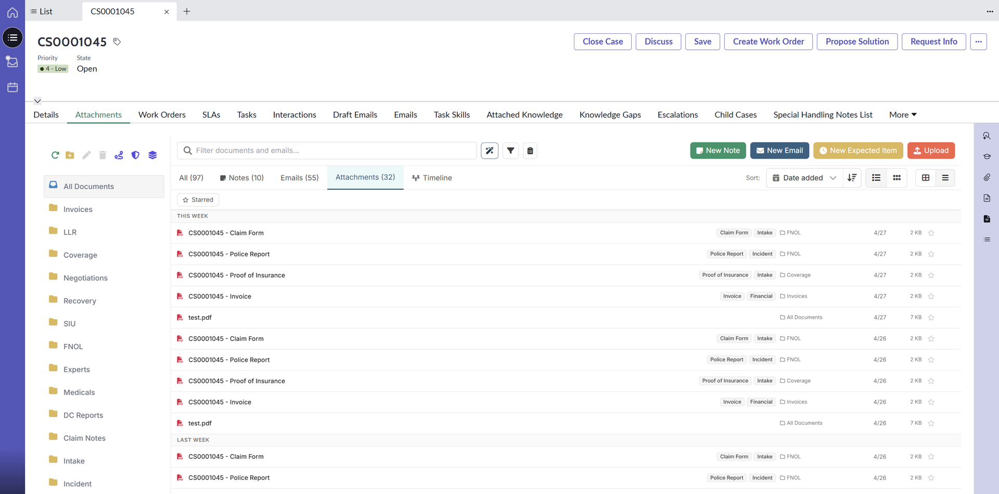Select the All Documents folder
999x494 pixels.
coord(104,186)
